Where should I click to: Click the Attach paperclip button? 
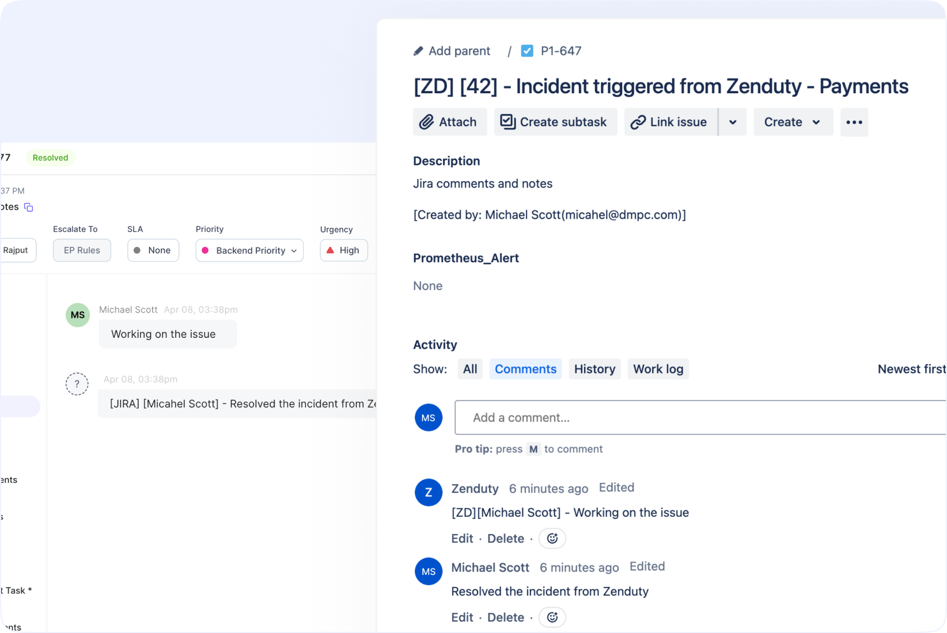[450, 122]
